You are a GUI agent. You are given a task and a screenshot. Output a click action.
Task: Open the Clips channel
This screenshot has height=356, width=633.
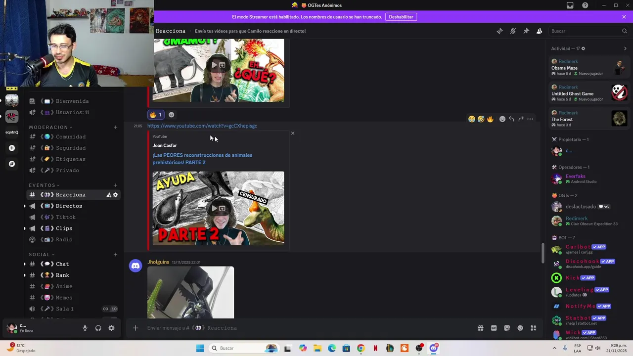(73, 228)
